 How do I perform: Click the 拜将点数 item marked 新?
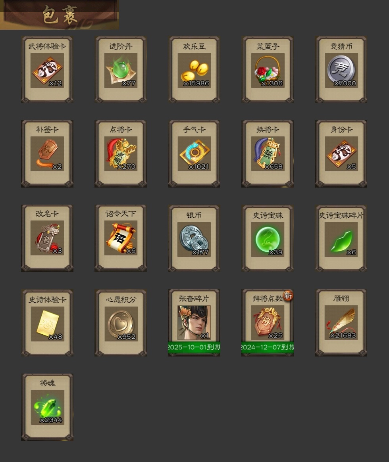[268, 323]
